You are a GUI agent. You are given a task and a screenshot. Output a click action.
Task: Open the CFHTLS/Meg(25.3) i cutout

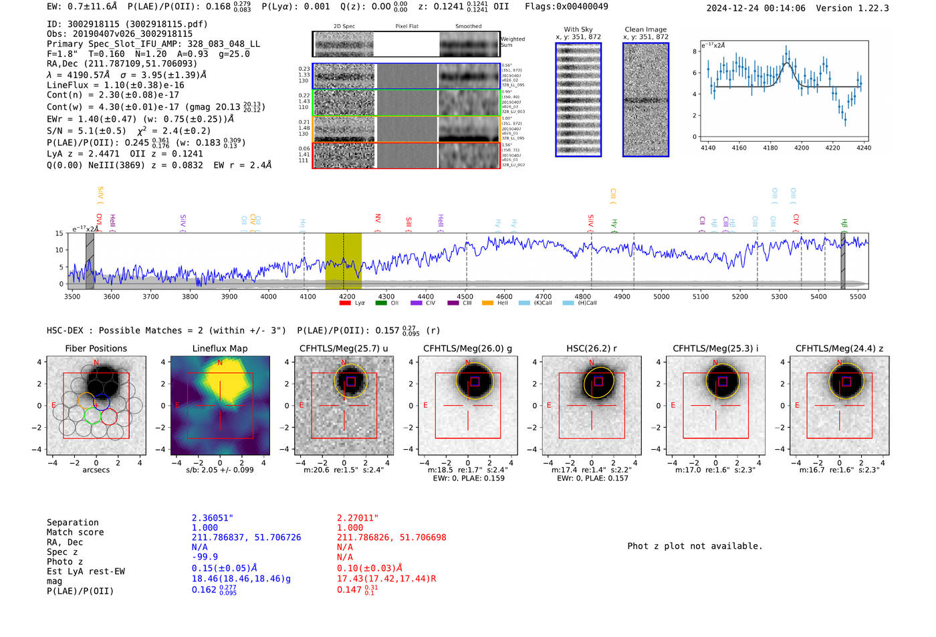[x=715, y=405]
